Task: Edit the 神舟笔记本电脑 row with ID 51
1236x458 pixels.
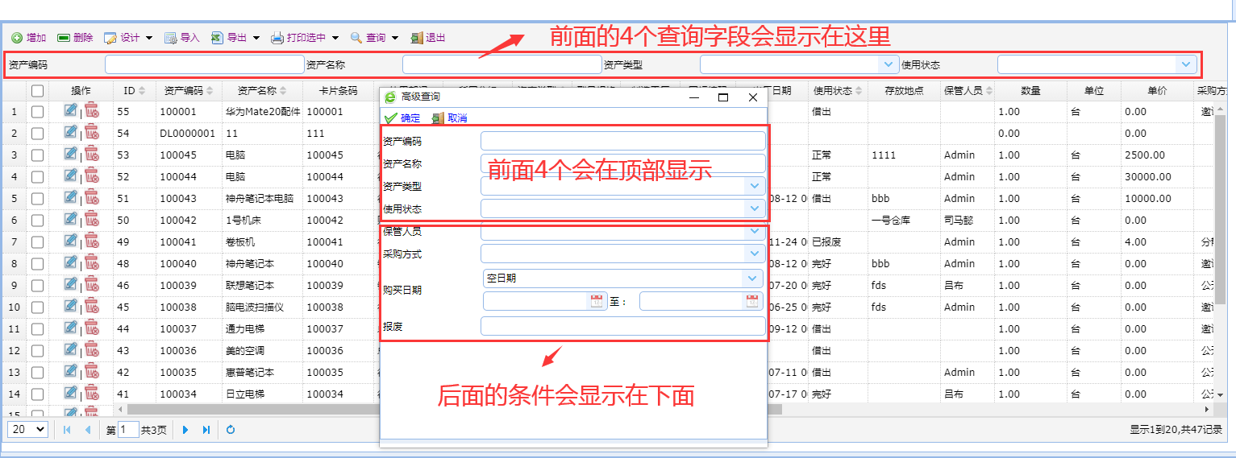Action: pos(71,197)
